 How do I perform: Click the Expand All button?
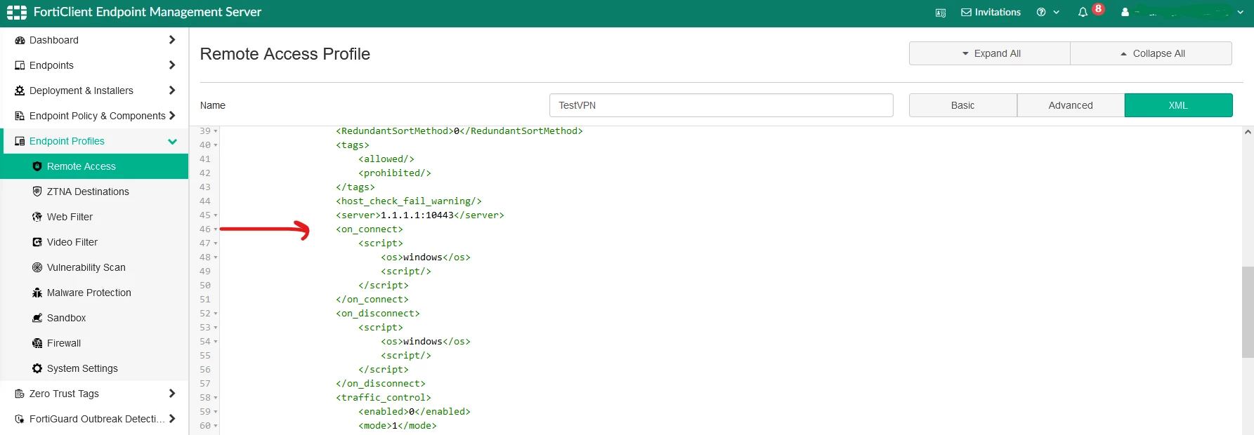pos(990,53)
